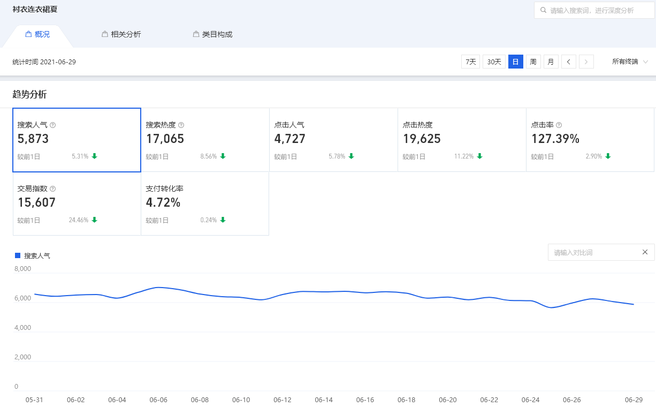Click the 趋势分析 section heading
Image resolution: width=656 pixels, height=407 pixels.
coord(29,95)
